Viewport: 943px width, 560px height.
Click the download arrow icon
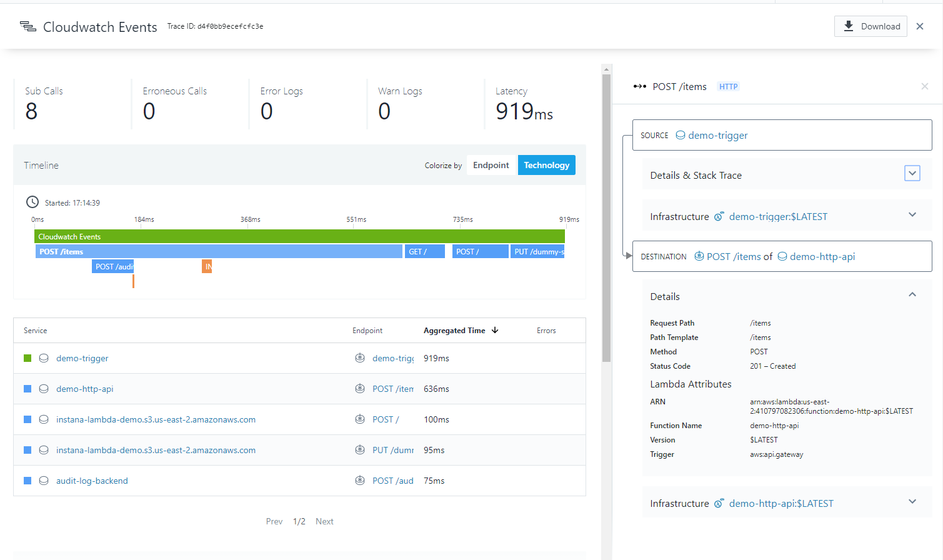click(x=849, y=26)
